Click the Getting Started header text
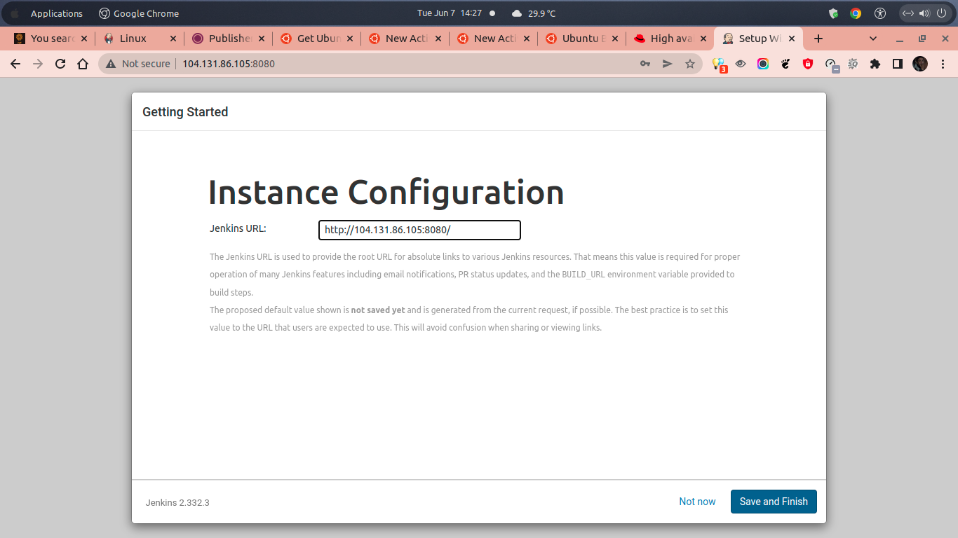This screenshot has width=958, height=538. pos(185,112)
